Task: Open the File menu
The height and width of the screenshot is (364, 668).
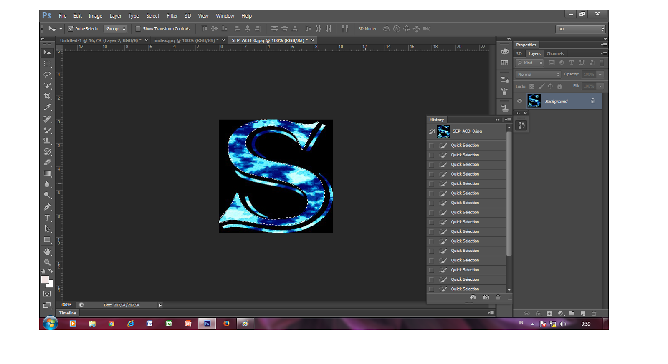Action: click(63, 16)
